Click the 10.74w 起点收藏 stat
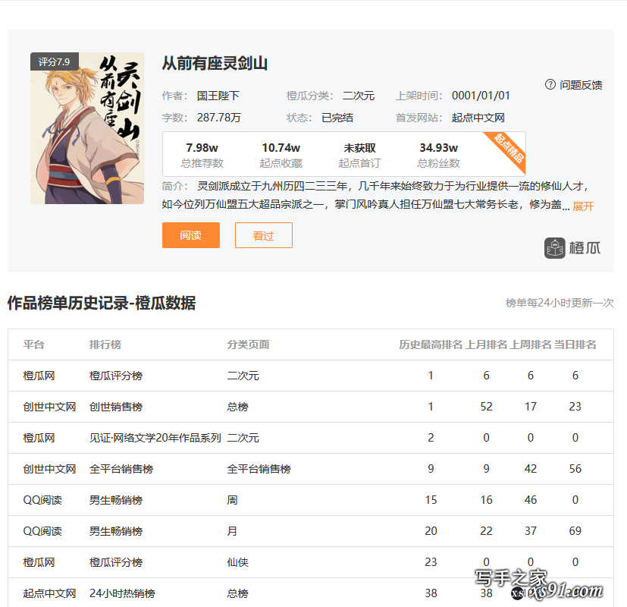Viewport: 627px width, 607px height. [281, 155]
